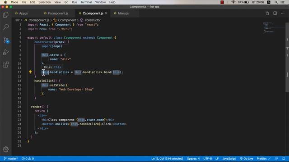The height and width of the screenshot is (162, 289).
Task: Click the Open Changes compare icon
Action: 267,13
